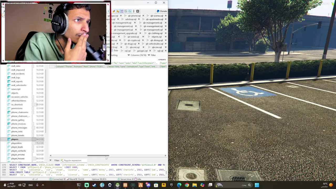Open Google Chrome from the taskbar
The width and height of the screenshot is (336, 189).
(187, 185)
